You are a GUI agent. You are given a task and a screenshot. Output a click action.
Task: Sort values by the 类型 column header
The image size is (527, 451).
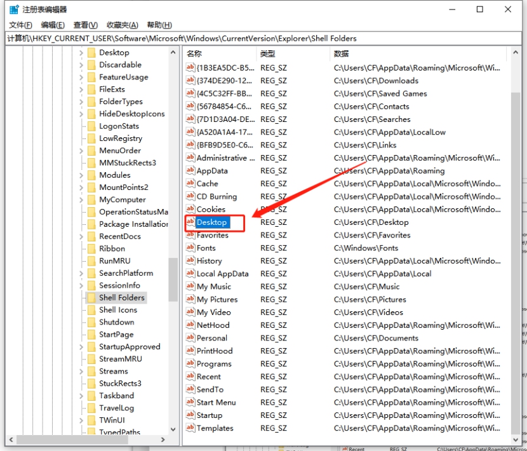(293, 53)
